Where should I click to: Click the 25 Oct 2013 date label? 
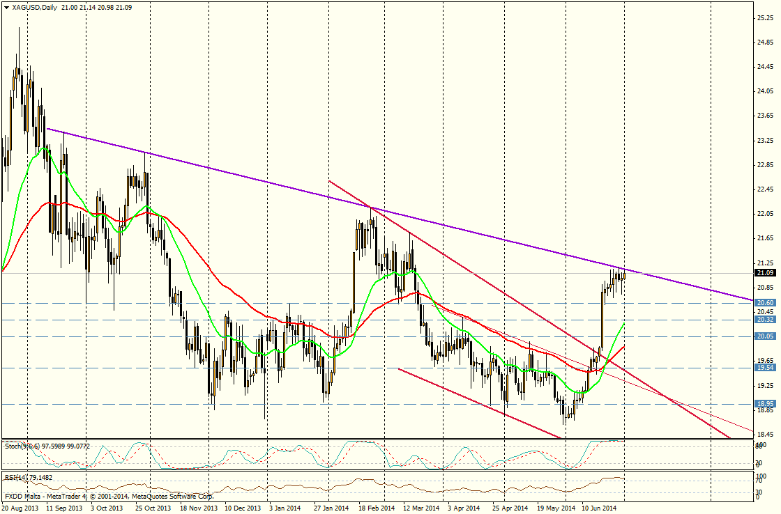[153, 509]
